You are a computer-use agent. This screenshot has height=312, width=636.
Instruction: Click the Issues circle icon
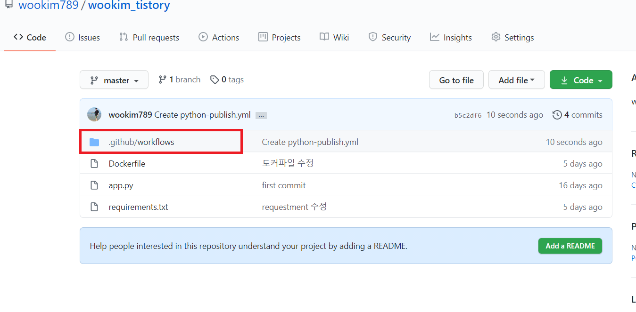(x=70, y=37)
